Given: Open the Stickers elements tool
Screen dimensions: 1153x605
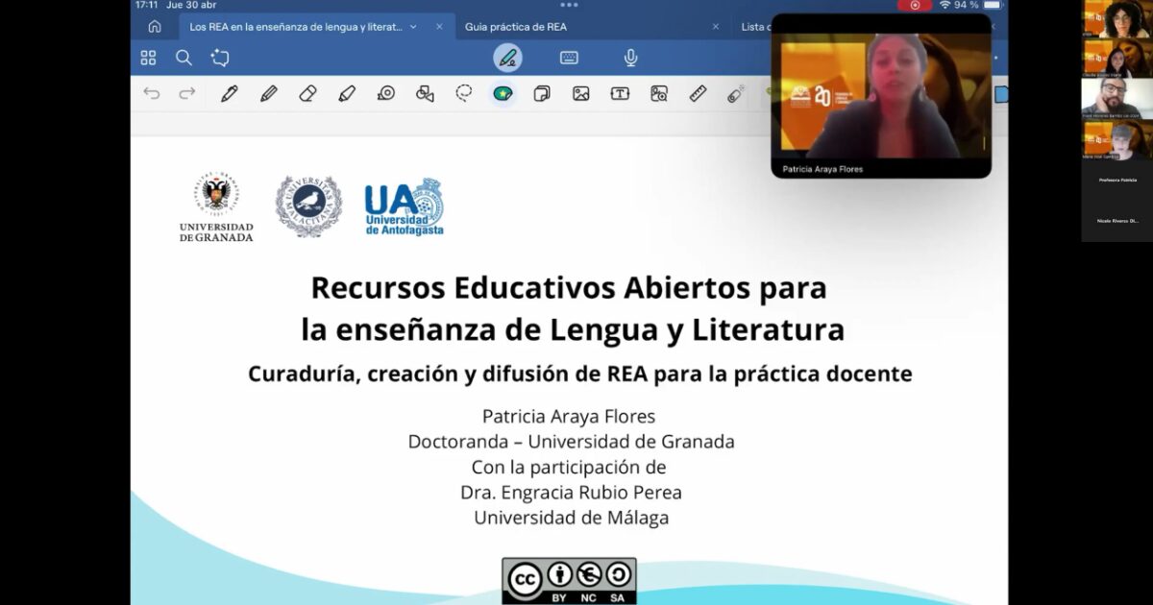Looking at the screenshot, I should tap(503, 93).
